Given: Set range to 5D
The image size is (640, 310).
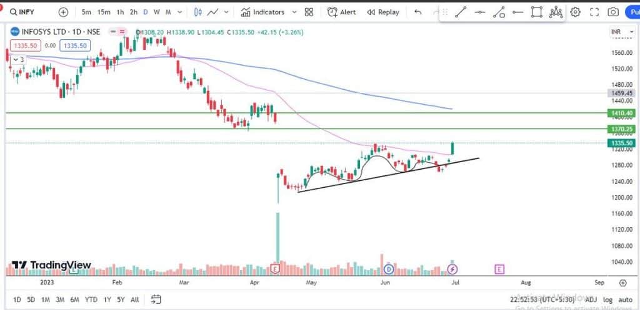Looking at the screenshot, I should [x=31, y=300].
